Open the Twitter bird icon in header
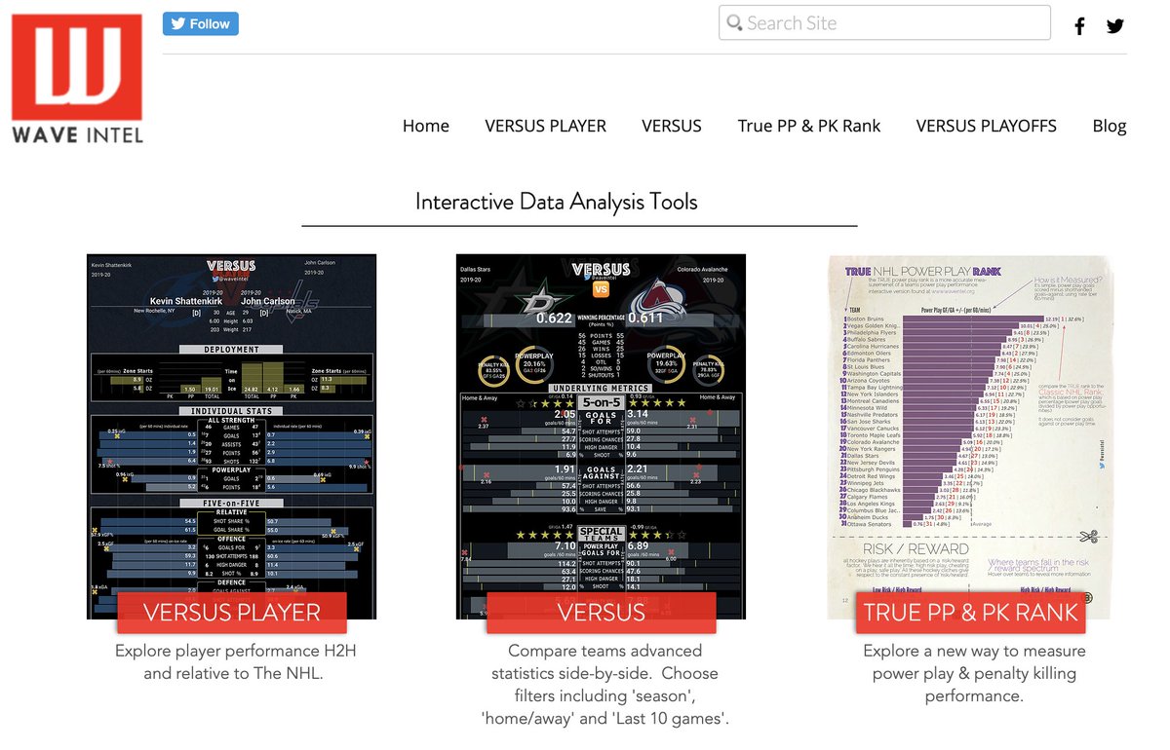Image resolution: width=1170 pixels, height=750 pixels. [x=1115, y=26]
